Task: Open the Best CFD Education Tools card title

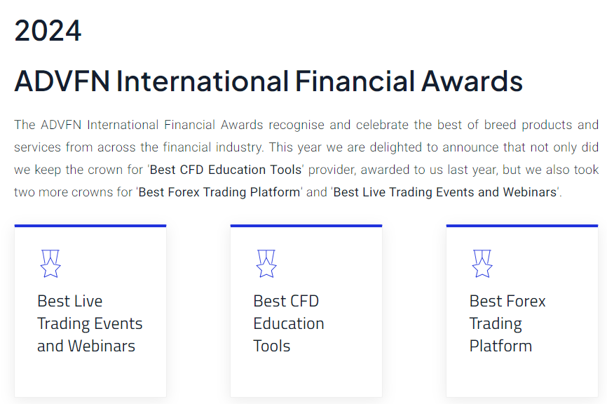Action: (x=288, y=323)
